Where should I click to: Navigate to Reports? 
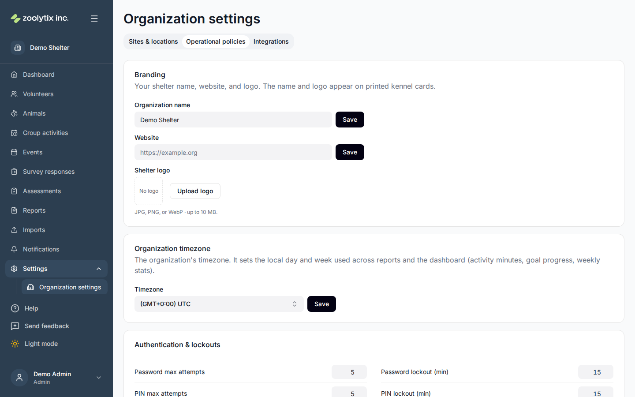56,210
